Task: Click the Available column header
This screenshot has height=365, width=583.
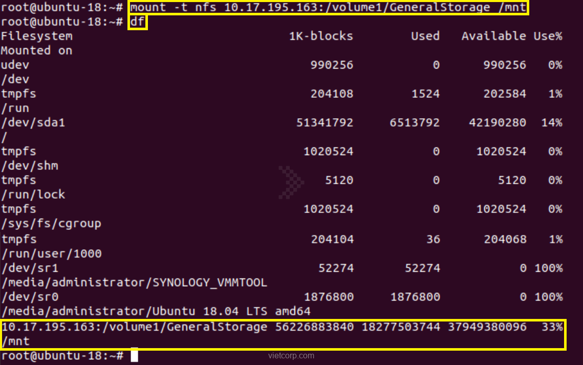Action: [493, 36]
